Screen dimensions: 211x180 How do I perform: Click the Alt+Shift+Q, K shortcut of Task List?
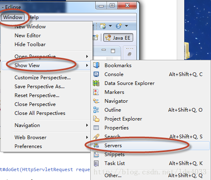(186, 163)
